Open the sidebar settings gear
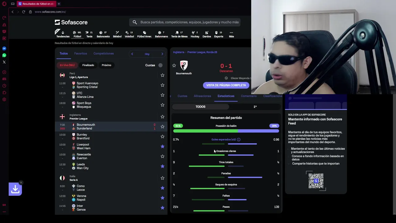The image size is (396, 223). pos(4,99)
